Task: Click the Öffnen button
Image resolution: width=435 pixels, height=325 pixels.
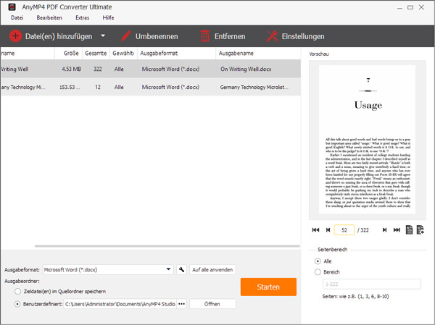Action: [x=212, y=304]
